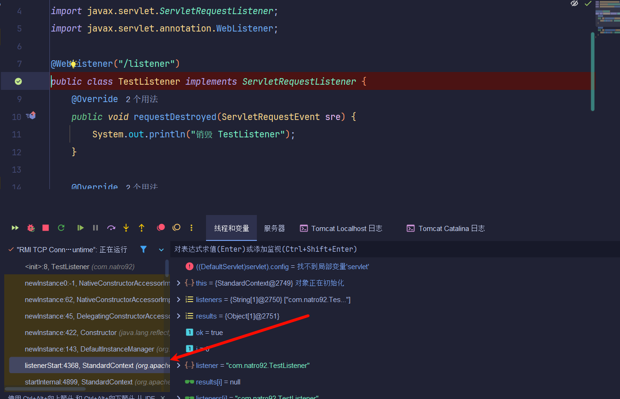Open View Breakpoints red circles icon
The image size is (620, 399).
[161, 228]
